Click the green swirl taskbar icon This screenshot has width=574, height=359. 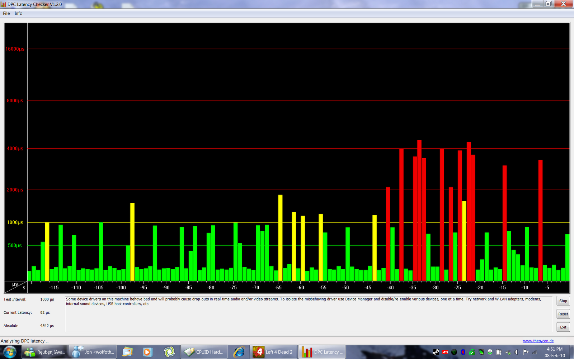[169, 352]
